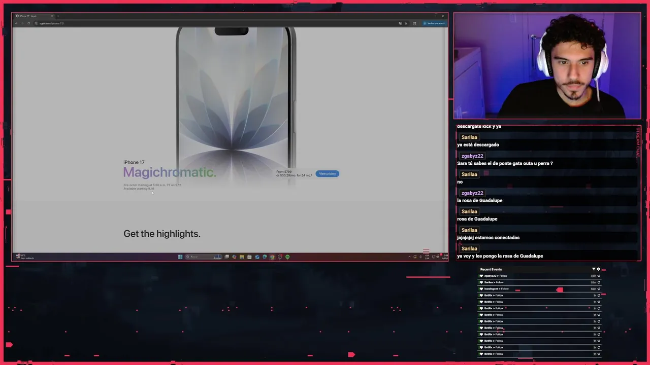This screenshot has height=365, width=650.
Task: Click zgabyz22 name above the ponte gata message
Action: (472, 156)
